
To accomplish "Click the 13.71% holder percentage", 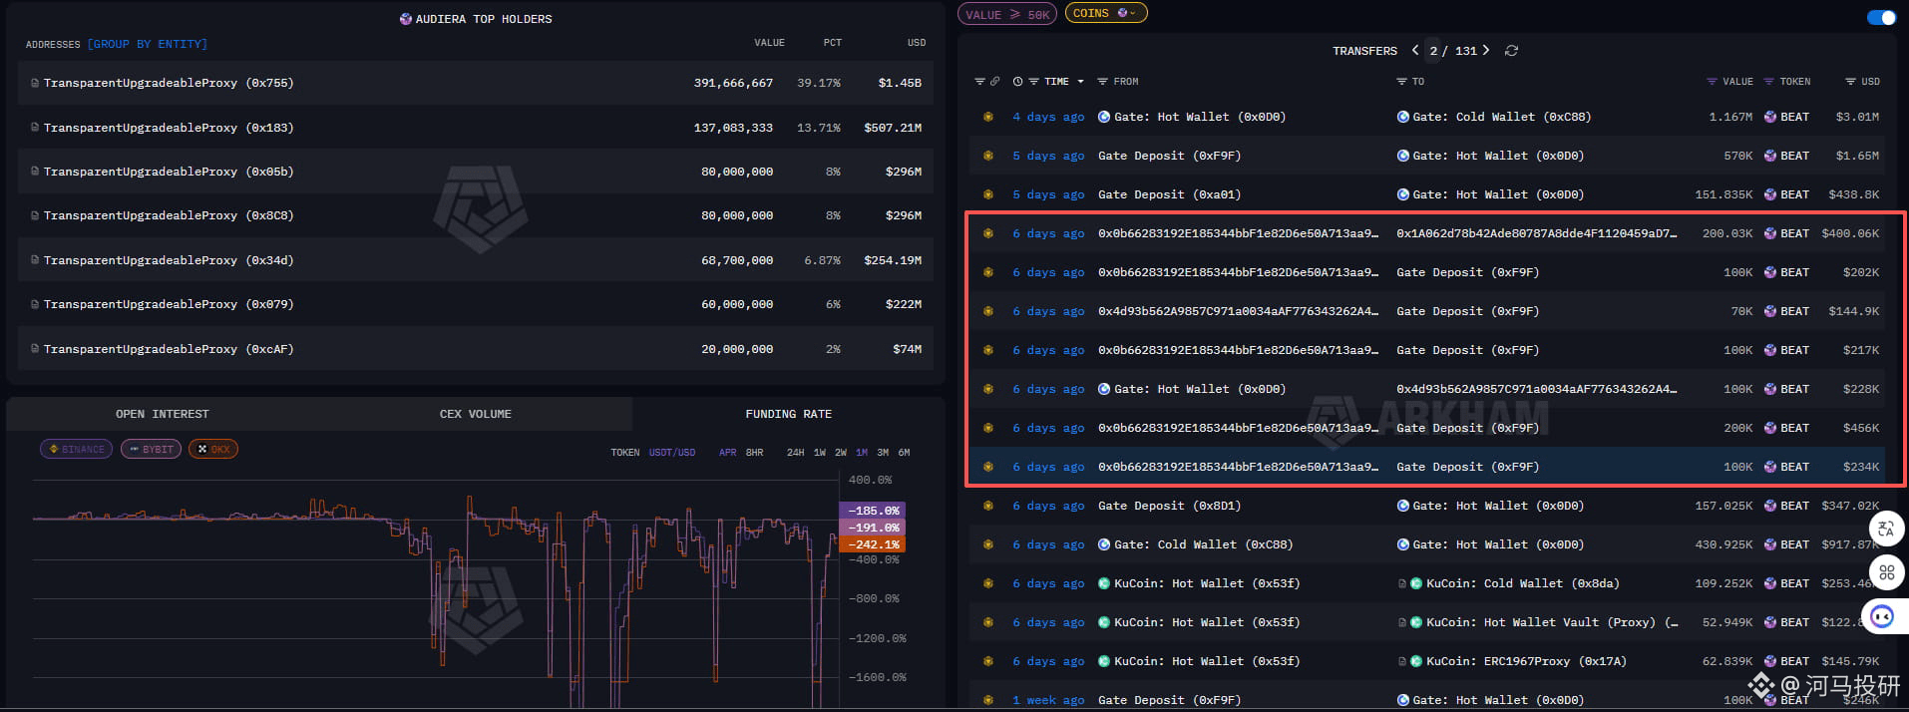I will pyautogui.click(x=819, y=128).
